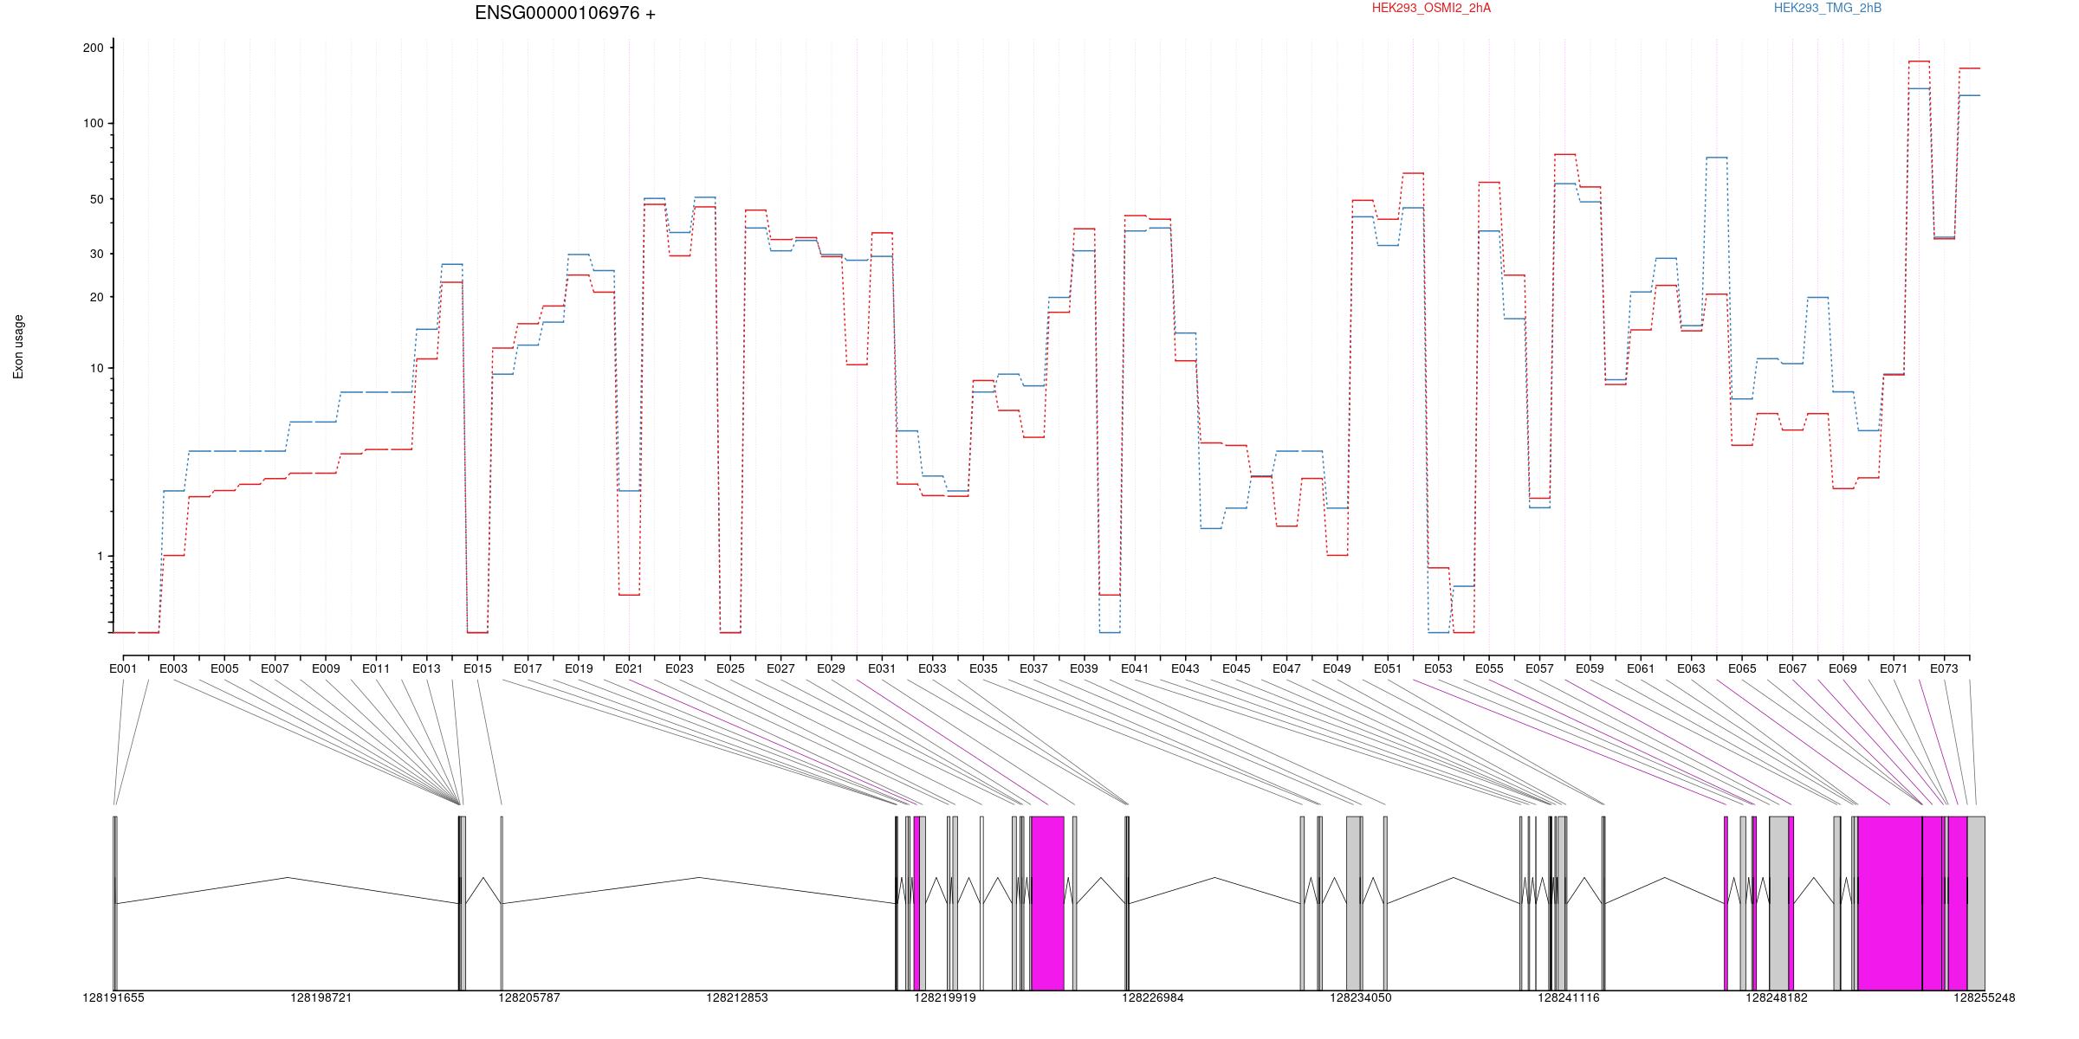Click exon label E033
The height and width of the screenshot is (1039, 2079).
click(x=932, y=668)
